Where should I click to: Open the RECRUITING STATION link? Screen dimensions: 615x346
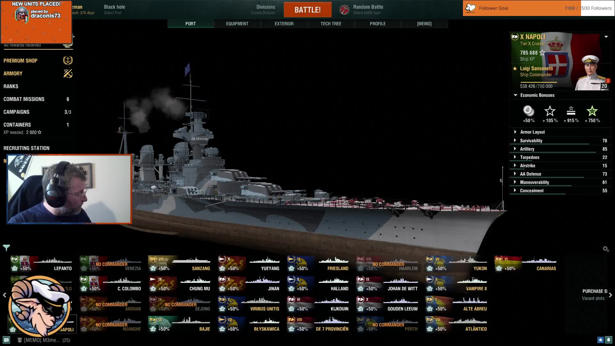click(27, 148)
